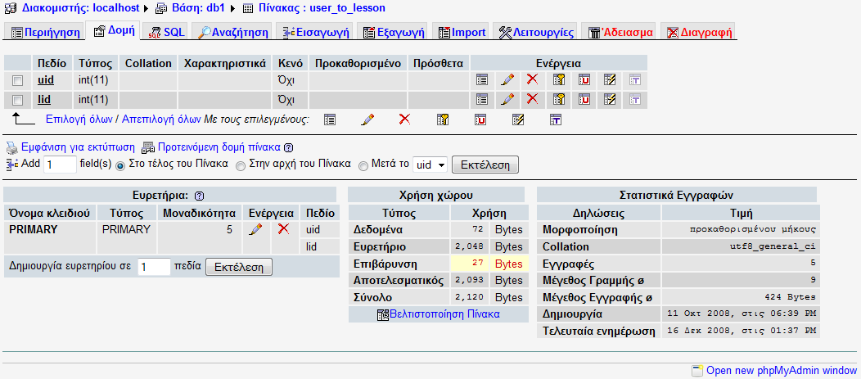Open new phpMyAdmin window link
861x379 pixels.
781,370
